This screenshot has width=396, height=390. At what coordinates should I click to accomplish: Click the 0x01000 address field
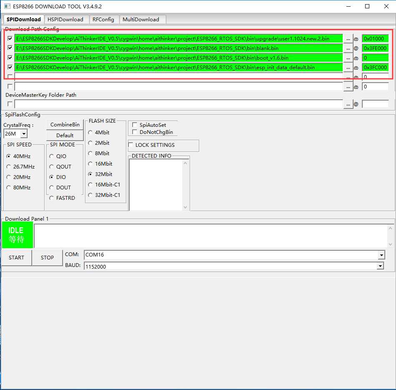click(375, 39)
